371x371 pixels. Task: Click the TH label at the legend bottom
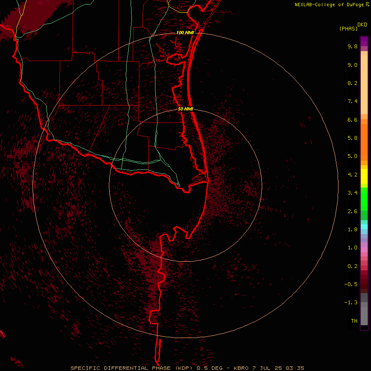coord(354,321)
